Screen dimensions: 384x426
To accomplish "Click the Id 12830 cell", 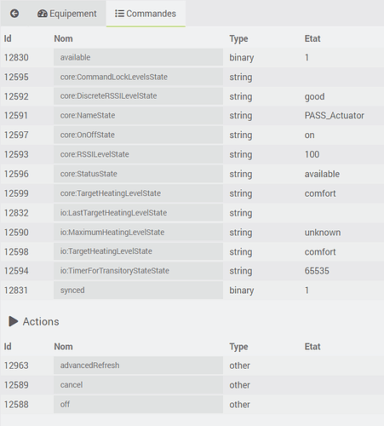I will point(16,58).
